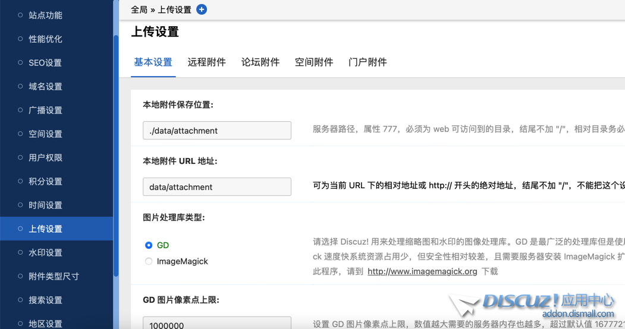Viewport: 625px width, 329px height.
Task: Select the ImageMagick radio option
Action: pos(149,261)
